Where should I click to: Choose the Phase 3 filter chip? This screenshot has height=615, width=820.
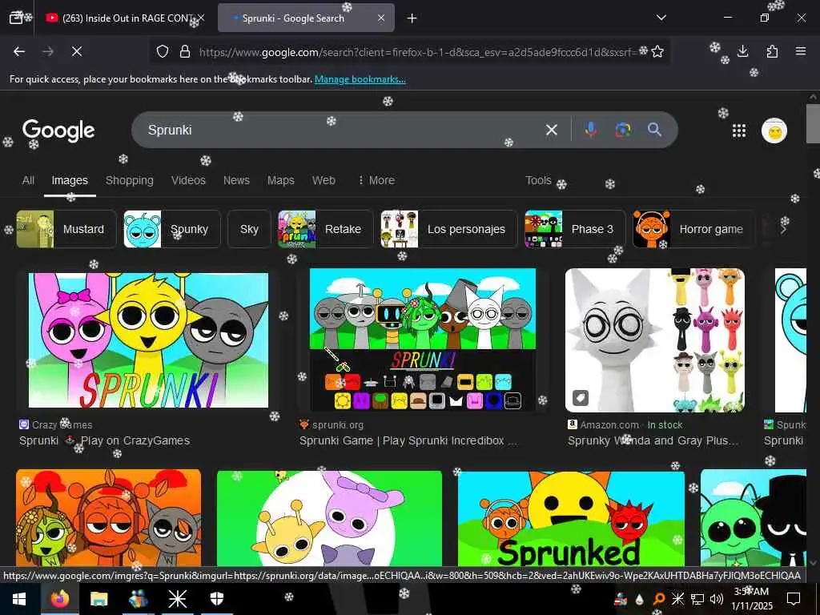click(x=575, y=229)
